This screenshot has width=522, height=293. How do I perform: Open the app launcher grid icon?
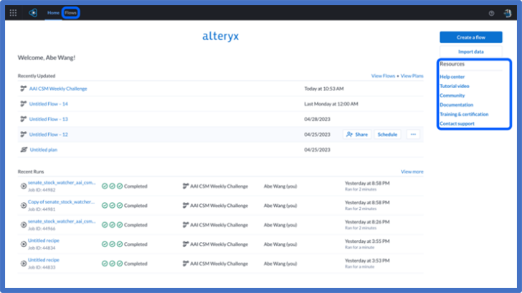tap(13, 13)
